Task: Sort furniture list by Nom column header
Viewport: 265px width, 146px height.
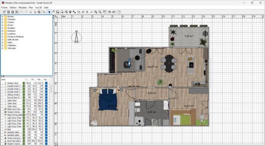Action: pos(13,79)
